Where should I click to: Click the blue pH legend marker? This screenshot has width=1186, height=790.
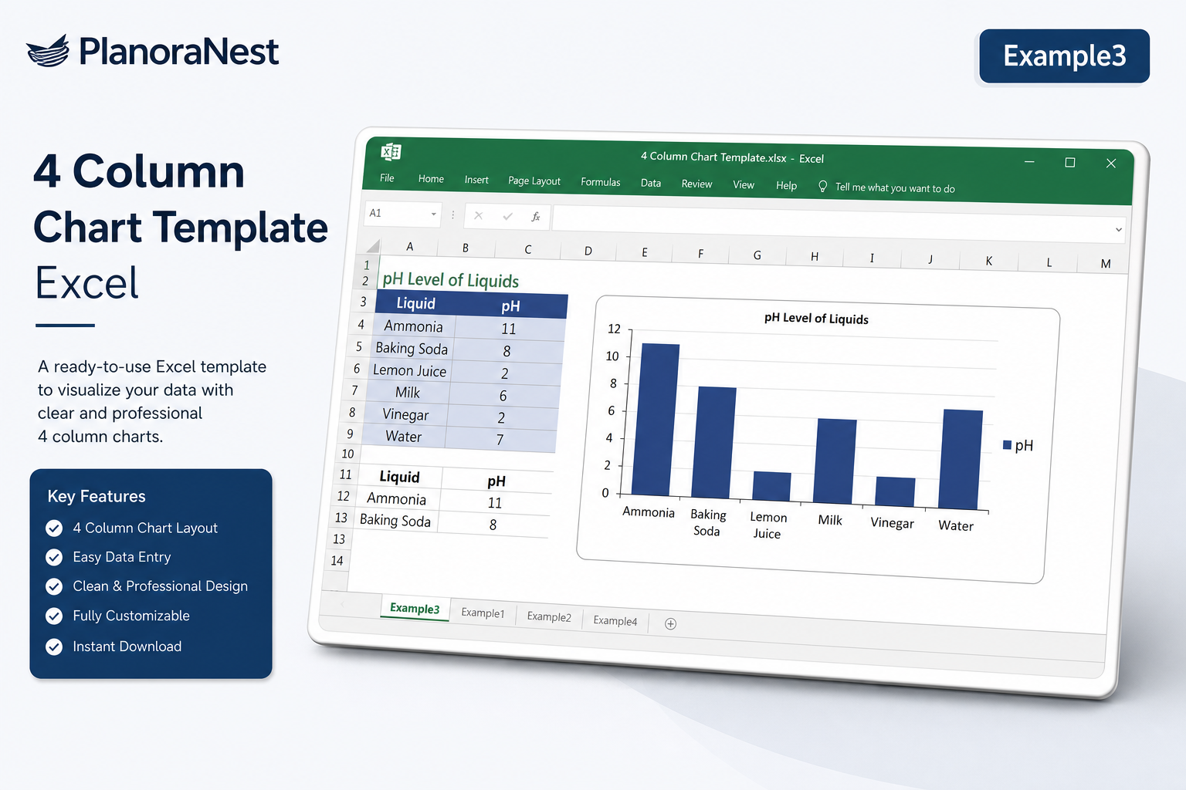(x=1007, y=445)
